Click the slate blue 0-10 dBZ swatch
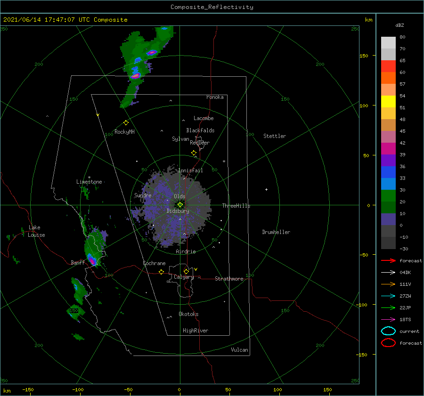 point(388,219)
